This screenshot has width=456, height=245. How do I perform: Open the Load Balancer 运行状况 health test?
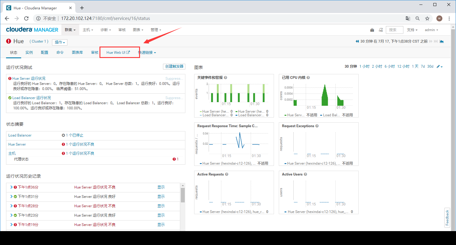pos(32,98)
